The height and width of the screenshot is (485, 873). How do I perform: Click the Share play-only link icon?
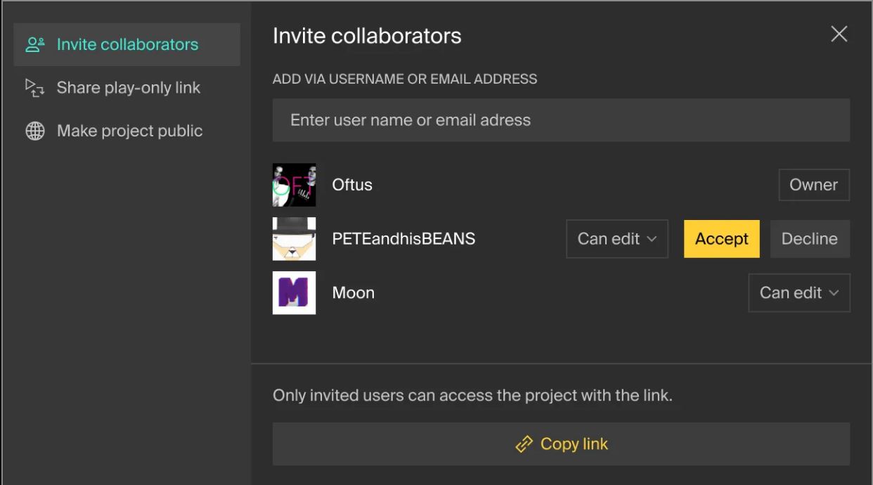pos(34,88)
